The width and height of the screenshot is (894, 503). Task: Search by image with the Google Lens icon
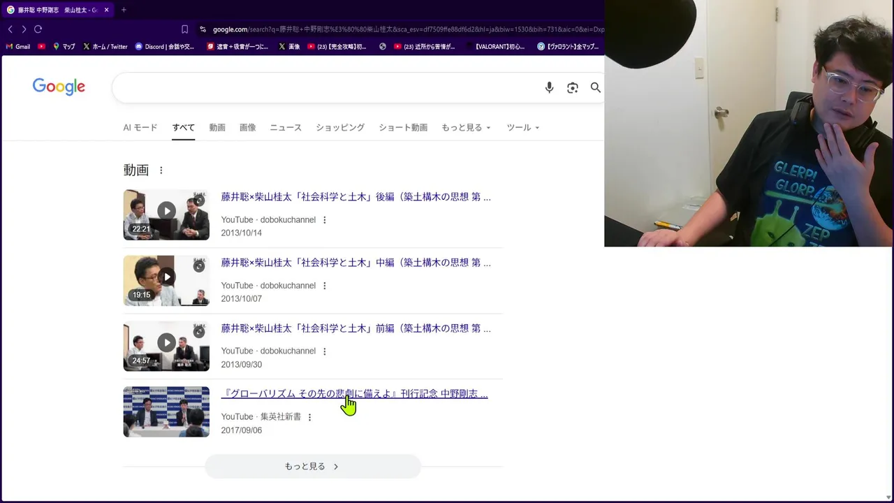573,87
